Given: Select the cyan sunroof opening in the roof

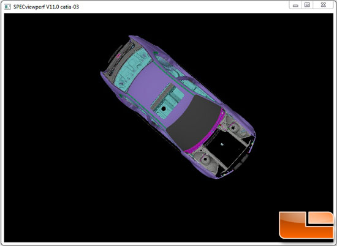Looking at the screenshot, I should click(x=167, y=101).
